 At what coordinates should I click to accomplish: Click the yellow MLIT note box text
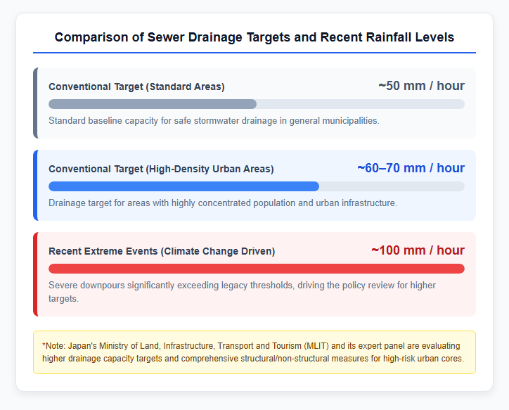tap(254, 352)
